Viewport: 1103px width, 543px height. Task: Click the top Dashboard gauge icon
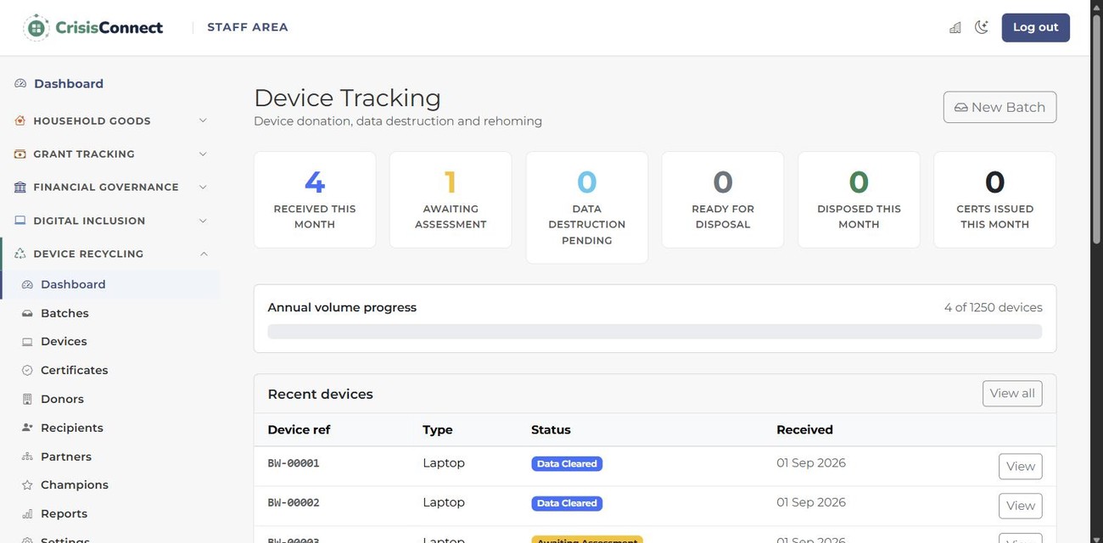point(20,83)
